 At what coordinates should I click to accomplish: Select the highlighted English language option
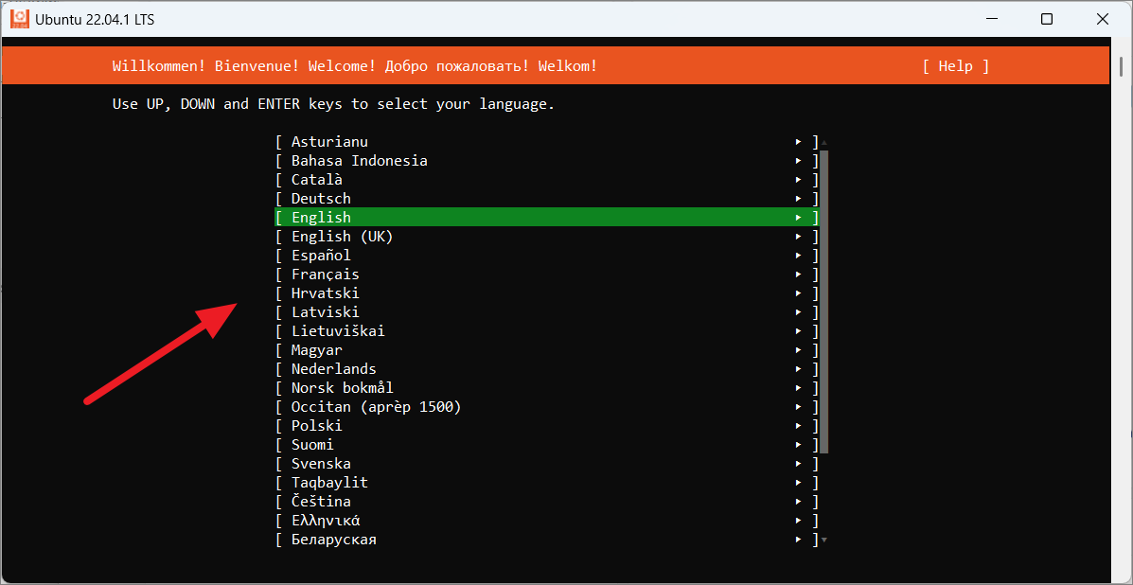(x=547, y=218)
